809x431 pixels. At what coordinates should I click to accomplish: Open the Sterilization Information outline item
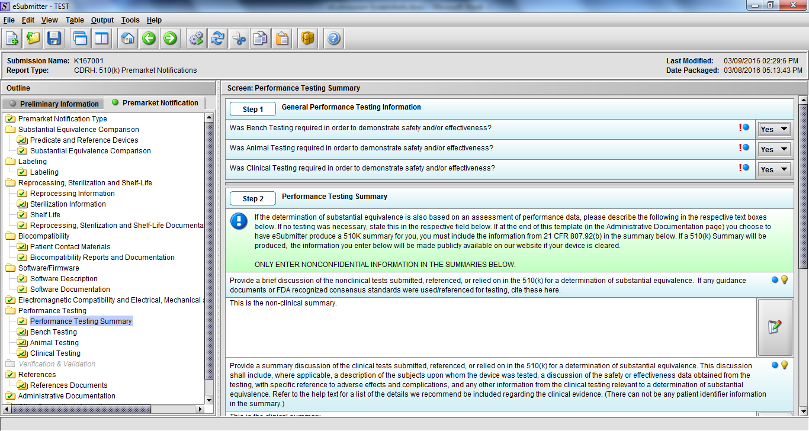coord(68,204)
